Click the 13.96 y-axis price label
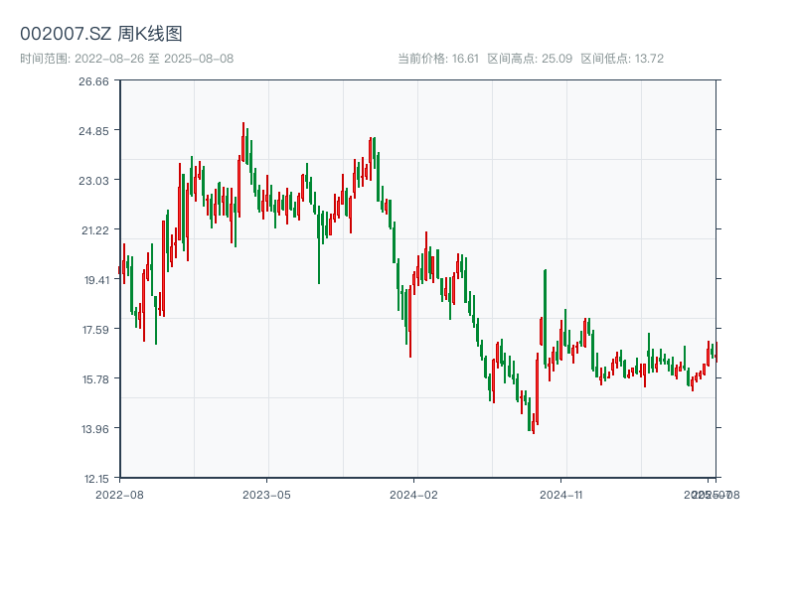Screen dimensions: 795x596 (94, 429)
